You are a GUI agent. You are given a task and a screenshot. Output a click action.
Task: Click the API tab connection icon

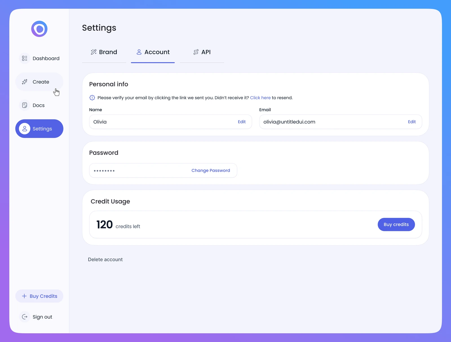click(x=196, y=52)
